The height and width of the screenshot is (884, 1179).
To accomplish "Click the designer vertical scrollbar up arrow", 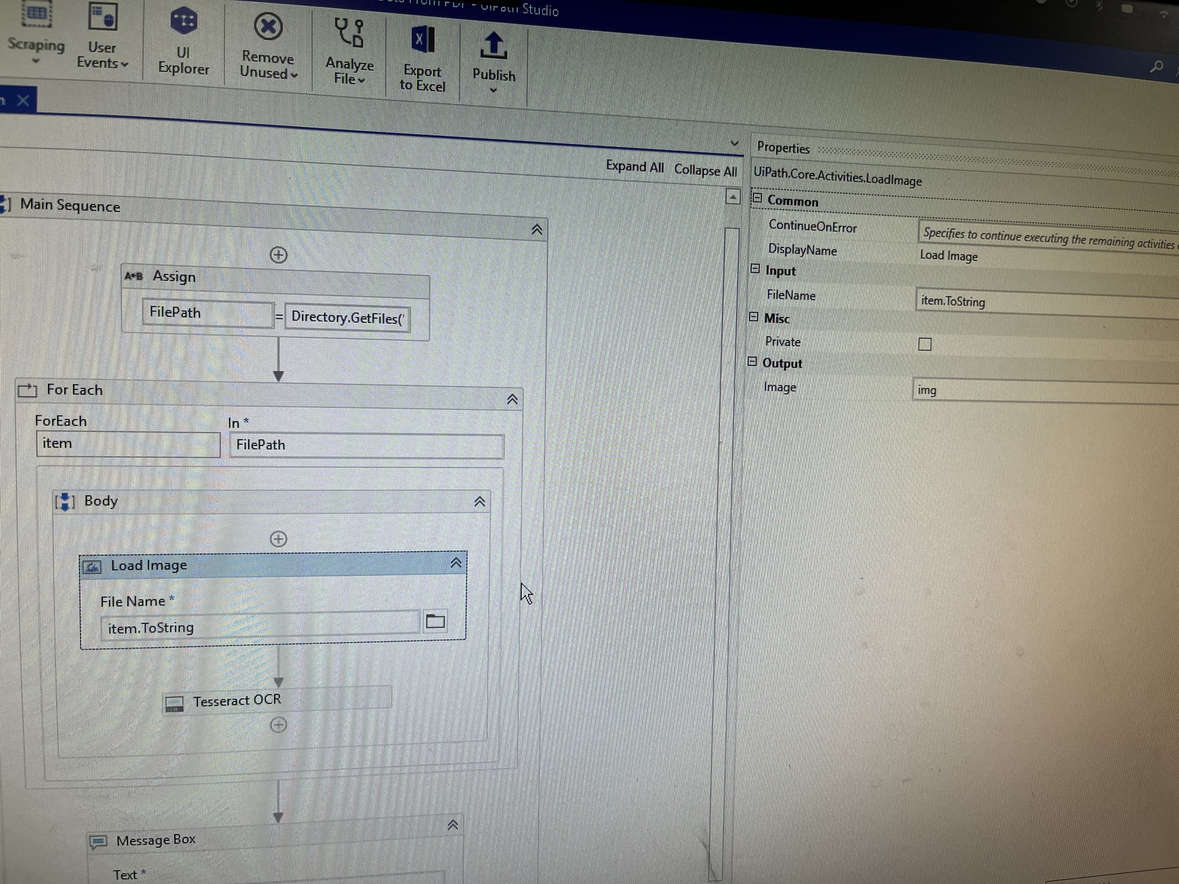I will point(733,197).
